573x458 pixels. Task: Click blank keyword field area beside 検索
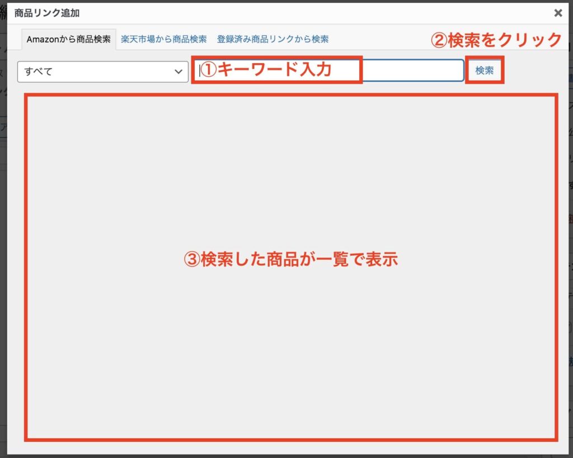click(413, 71)
